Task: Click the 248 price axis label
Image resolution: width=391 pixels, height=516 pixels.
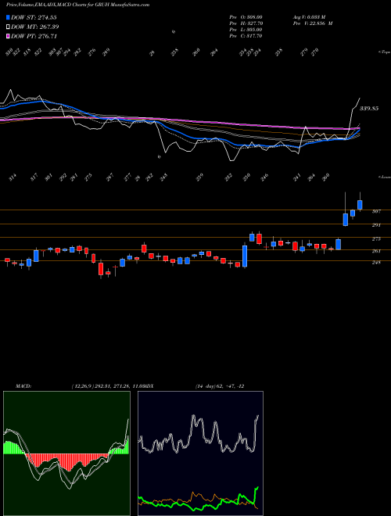Action: pyautogui.click(x=376, y=263)
